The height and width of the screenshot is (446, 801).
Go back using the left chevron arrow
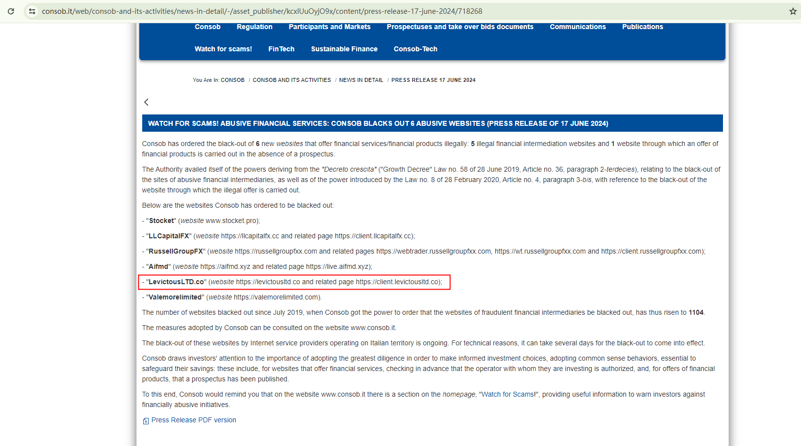click(x=146, y=102)
